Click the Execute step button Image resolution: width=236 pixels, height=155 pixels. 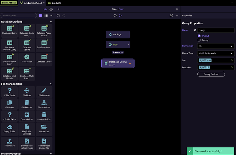pos(118,53)
